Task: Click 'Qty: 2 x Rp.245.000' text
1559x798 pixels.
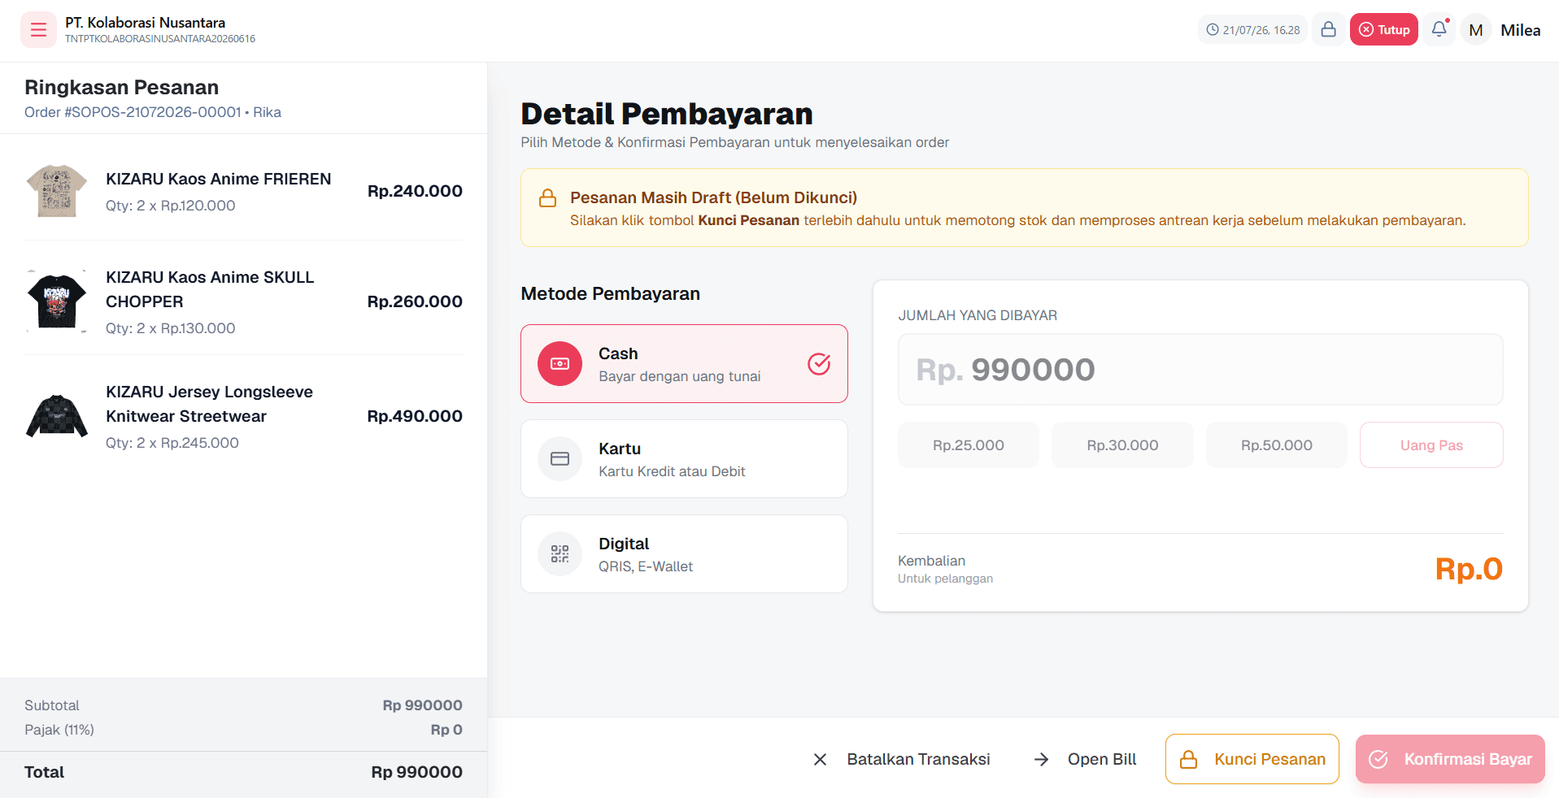Action: coord(172,443)
